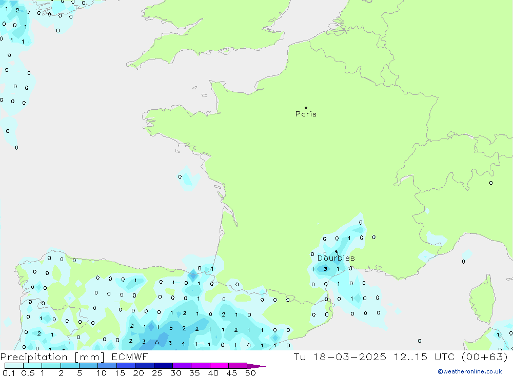Select the black dot marking Paris
513x376 pixels.
coord(306,107)
